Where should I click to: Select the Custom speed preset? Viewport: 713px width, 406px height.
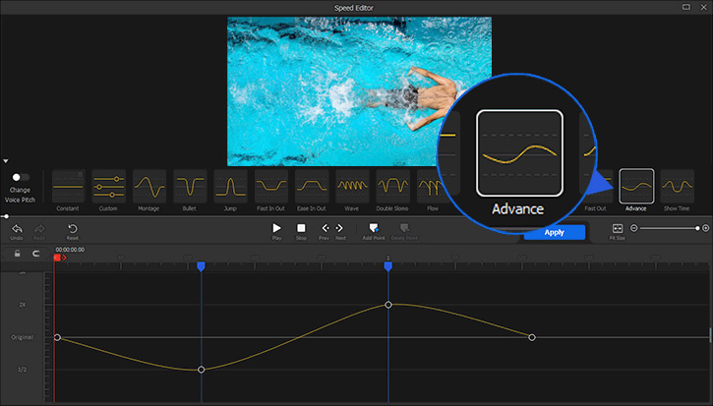(109, 186)
